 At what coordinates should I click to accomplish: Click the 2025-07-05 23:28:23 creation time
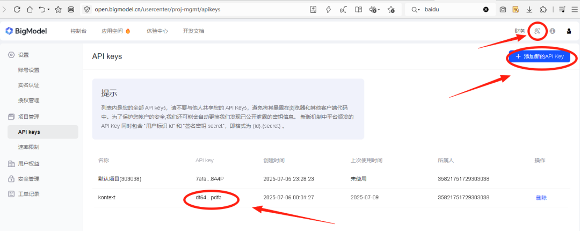point(288,179)
